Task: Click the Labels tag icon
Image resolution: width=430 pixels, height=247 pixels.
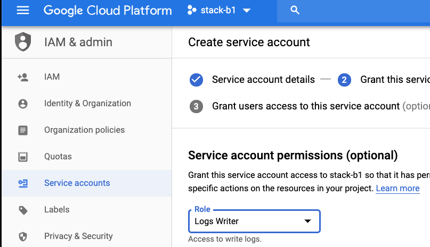Action: (23, 210)
